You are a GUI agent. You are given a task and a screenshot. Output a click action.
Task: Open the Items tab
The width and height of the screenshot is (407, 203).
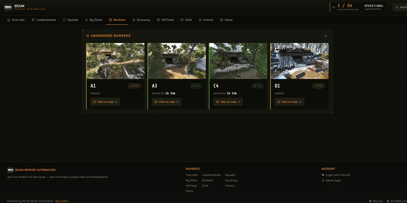click(226, 20)
